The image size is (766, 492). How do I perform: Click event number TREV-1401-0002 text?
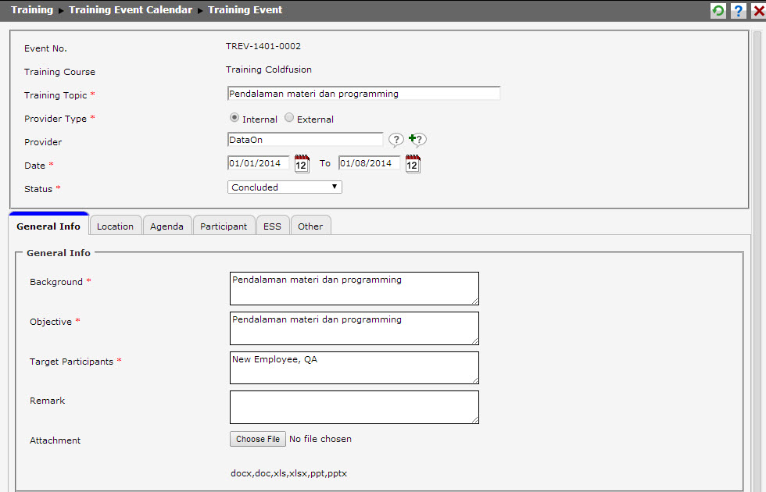point(263,46)
